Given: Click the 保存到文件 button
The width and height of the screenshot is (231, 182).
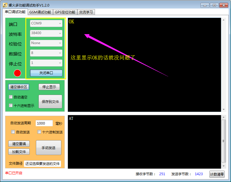Looking at the screenshot, I should (50, 102).
